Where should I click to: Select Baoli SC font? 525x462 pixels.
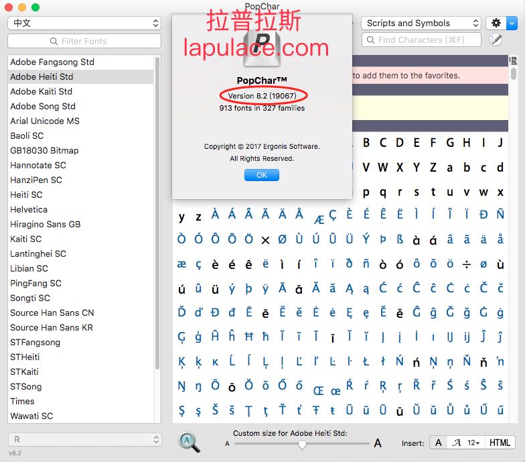80,135
